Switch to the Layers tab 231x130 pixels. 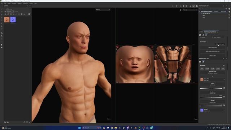[x=201, y=32]
